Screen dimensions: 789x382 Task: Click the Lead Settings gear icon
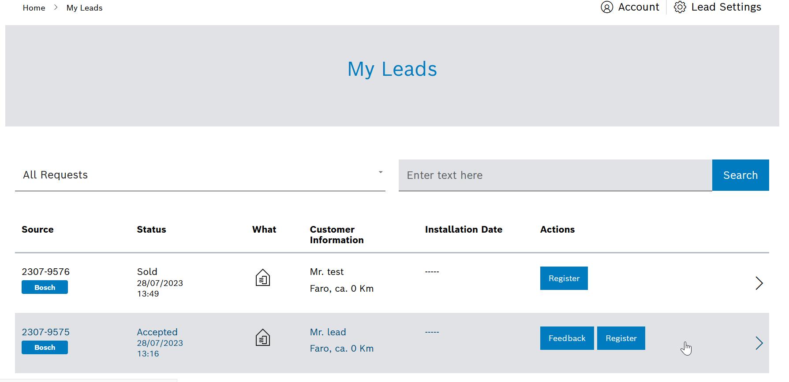pos(680,7)
